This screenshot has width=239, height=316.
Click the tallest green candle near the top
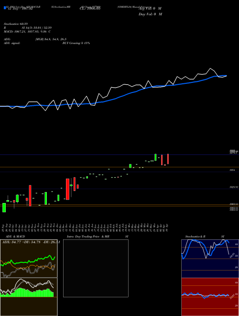(x=155, y=157)
